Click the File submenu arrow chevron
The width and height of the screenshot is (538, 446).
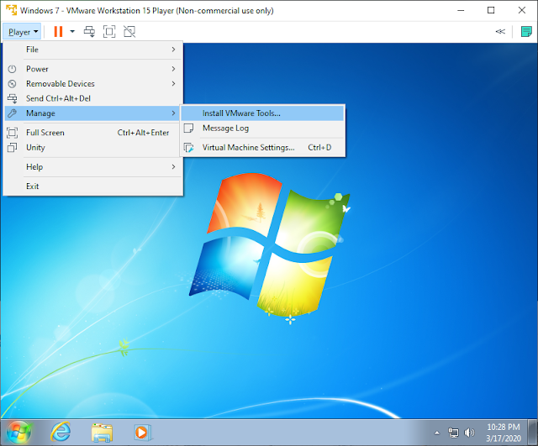coord(174,50)
